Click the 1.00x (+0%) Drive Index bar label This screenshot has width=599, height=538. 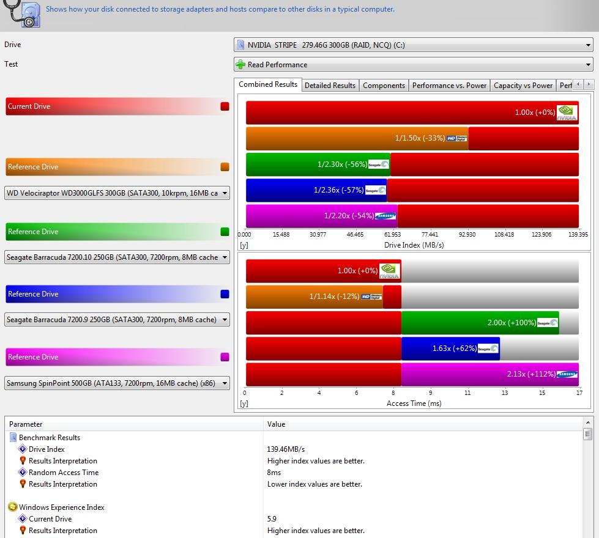pyautogui.click(x=535, y=112)
